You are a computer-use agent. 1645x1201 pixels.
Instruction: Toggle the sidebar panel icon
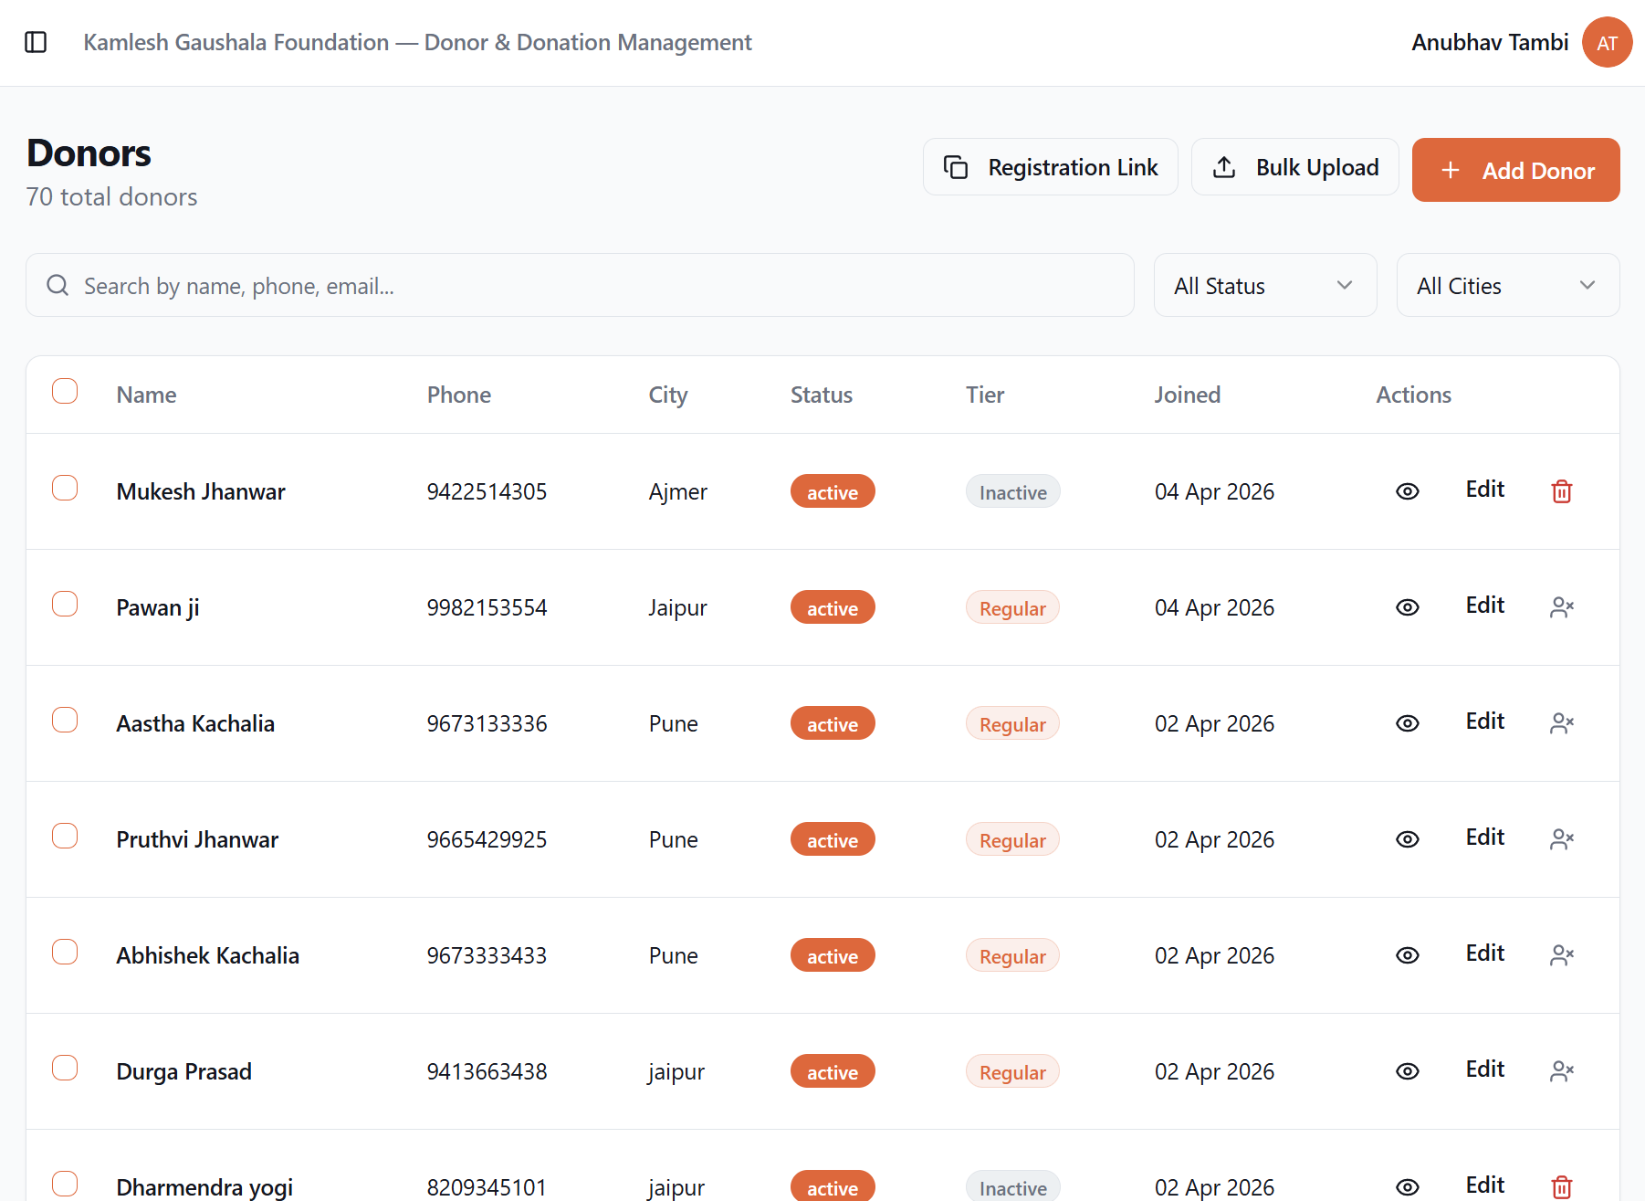(37, 42)
